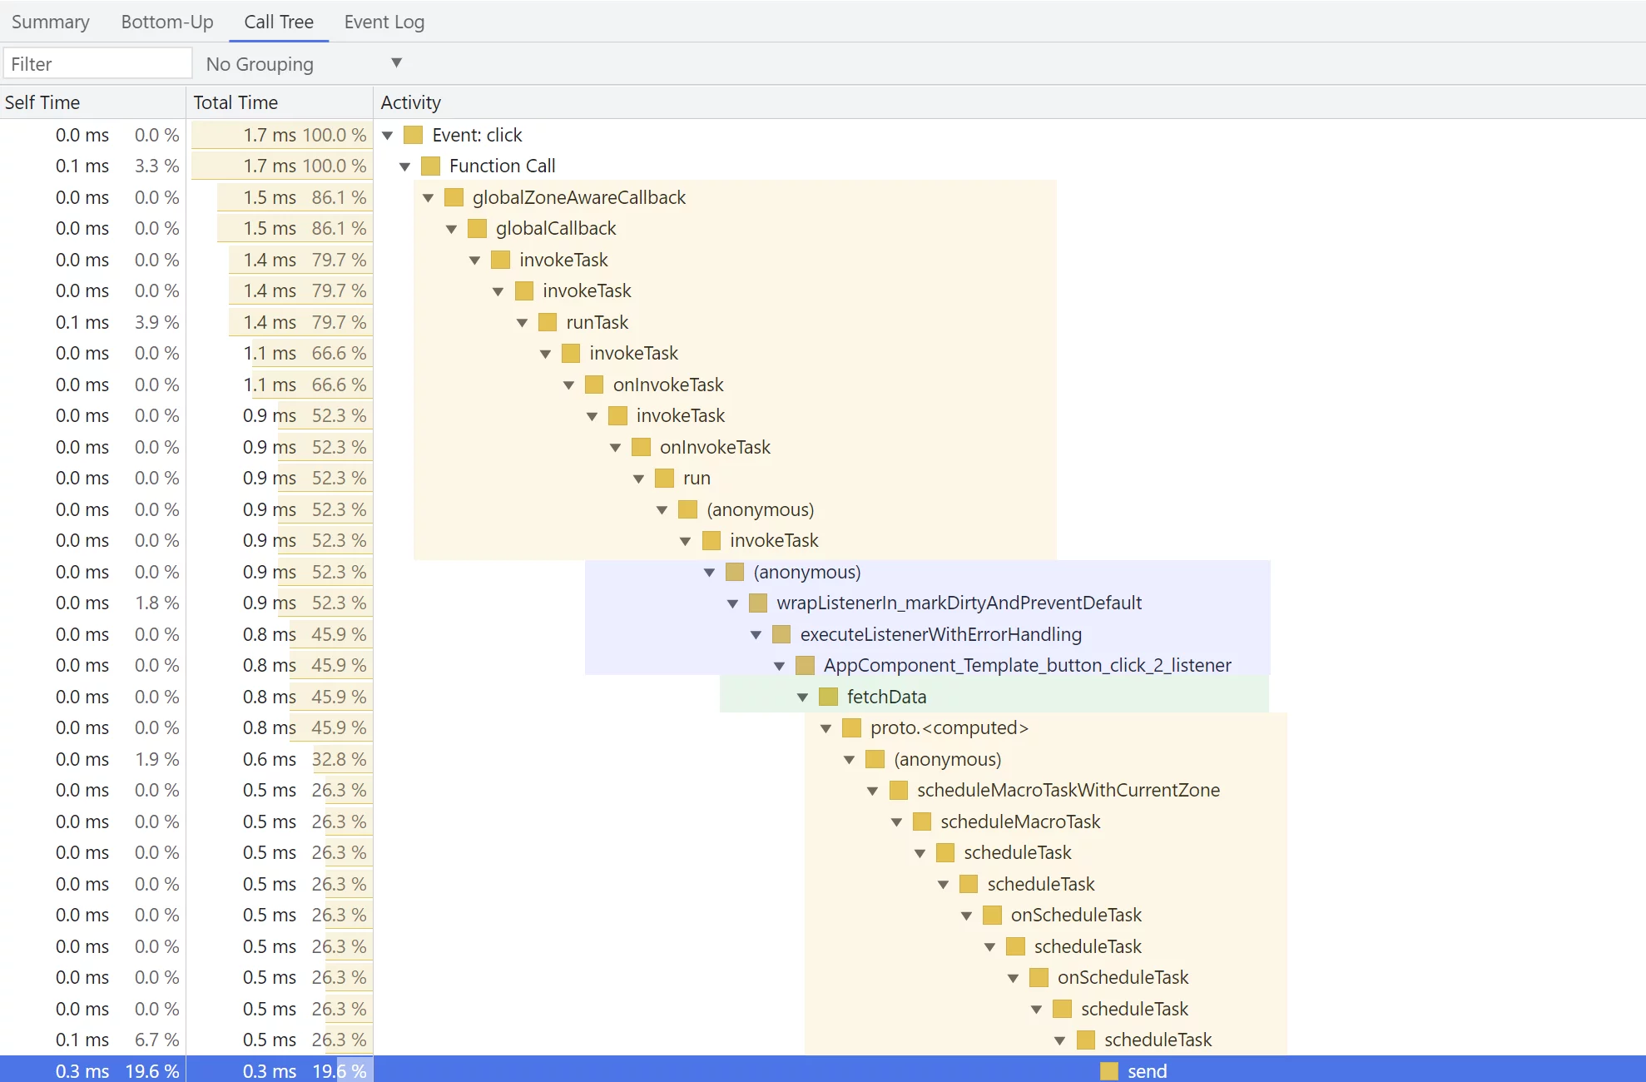Select the Event: click row
Image resolution: width=1646 pixels, height=1082 pixels.
(477, 135)
